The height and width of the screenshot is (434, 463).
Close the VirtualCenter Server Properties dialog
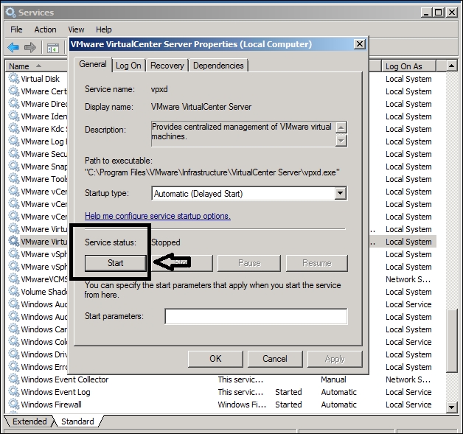359,44
